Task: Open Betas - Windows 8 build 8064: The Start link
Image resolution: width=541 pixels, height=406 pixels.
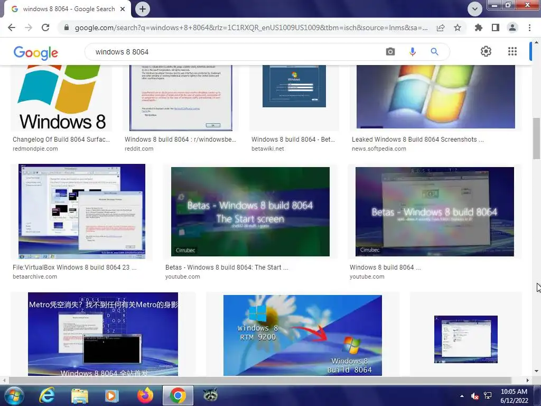Action: click(x=227, y=267)
